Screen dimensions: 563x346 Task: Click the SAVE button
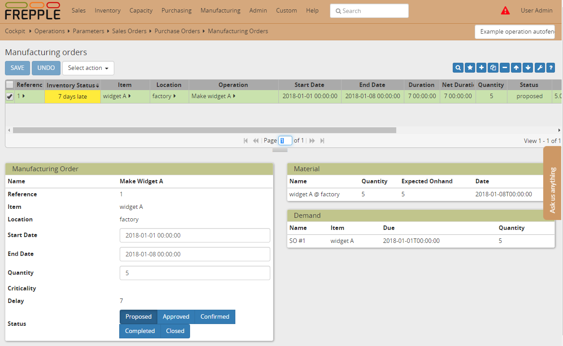pos(17,68)
